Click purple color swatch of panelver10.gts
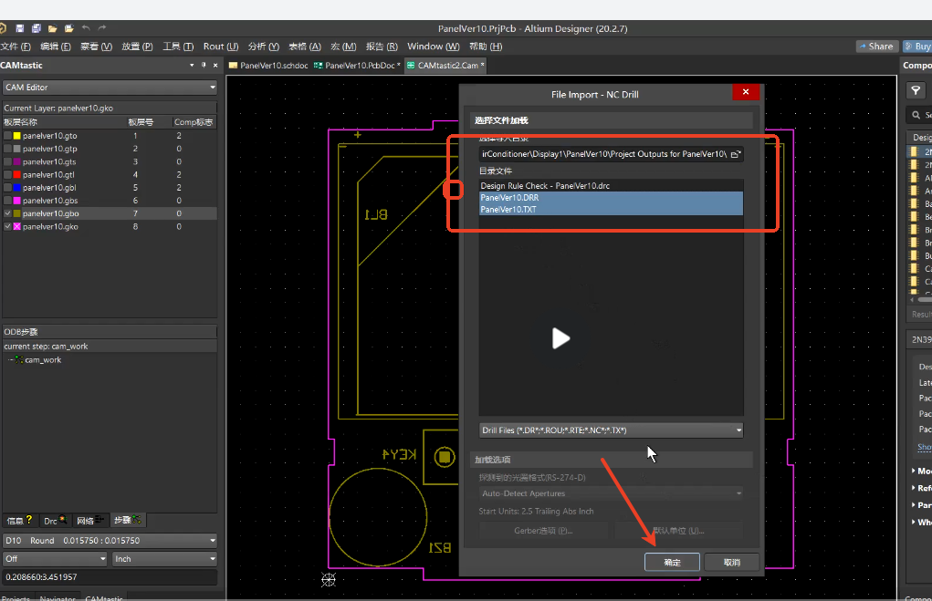This screenshot has height=601, width=932. click(17, 161)
